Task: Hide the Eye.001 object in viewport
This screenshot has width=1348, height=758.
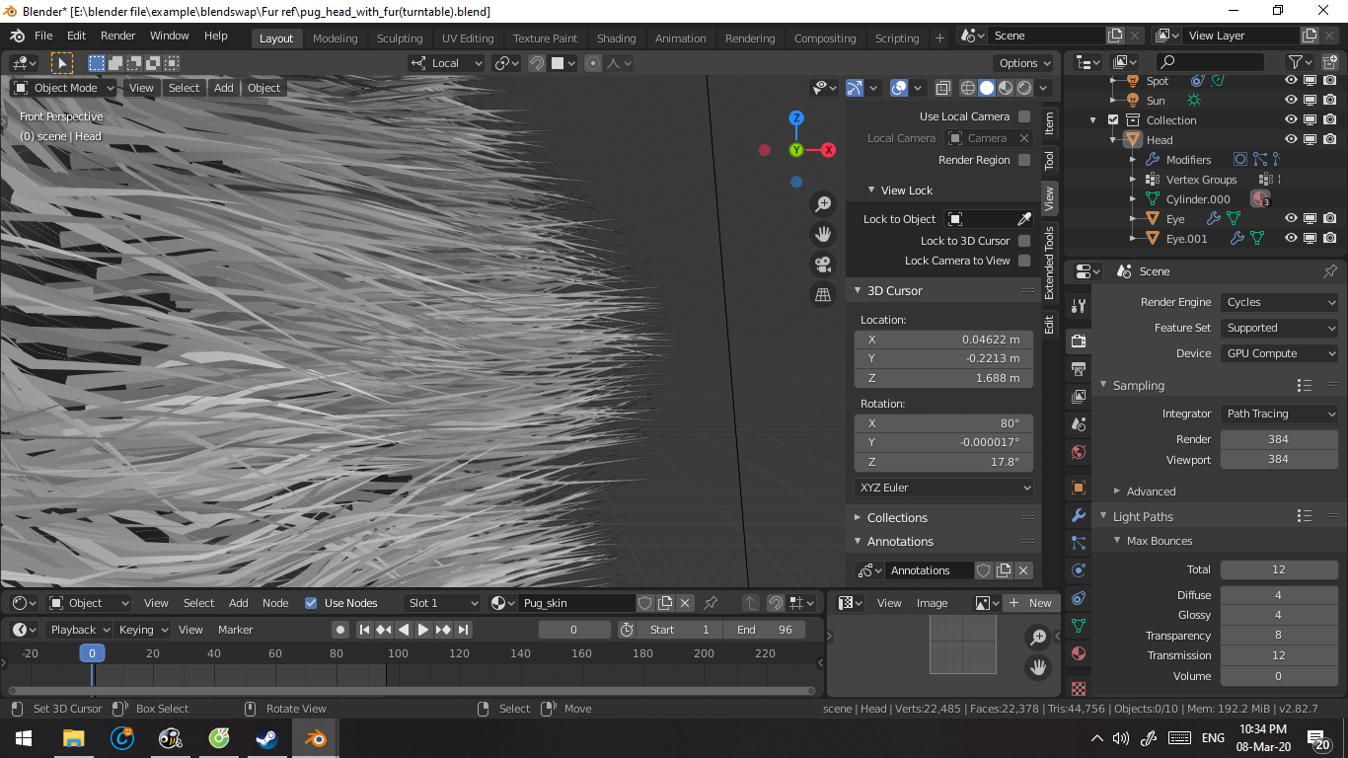Action: (x=1291, y=238)
